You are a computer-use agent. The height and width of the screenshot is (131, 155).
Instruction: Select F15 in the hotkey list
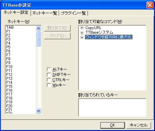(x=21, y=86)
